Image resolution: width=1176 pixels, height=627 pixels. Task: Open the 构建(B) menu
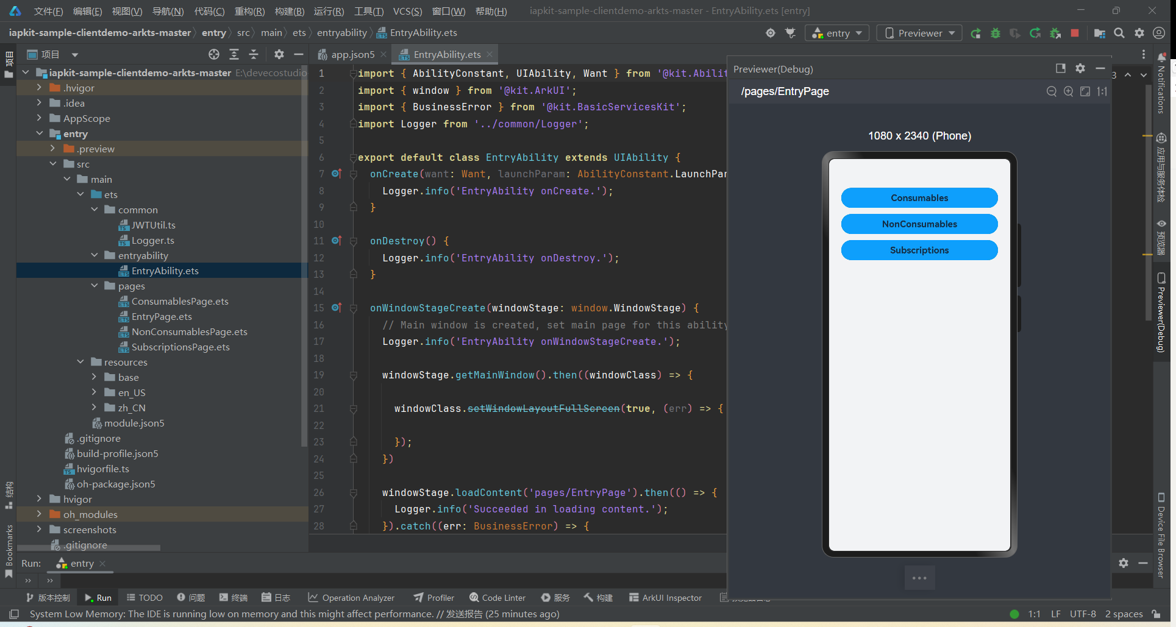click(x=289, y=11)
